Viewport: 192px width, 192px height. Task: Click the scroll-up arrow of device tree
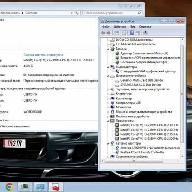coord(182,40)
